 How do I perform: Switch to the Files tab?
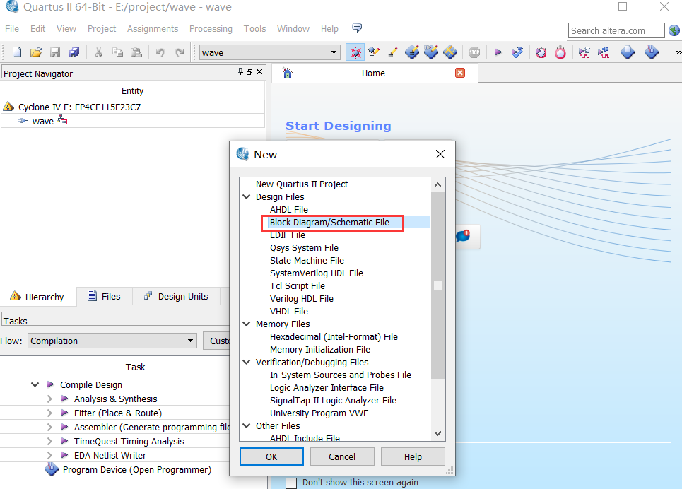tap(105, 296)
